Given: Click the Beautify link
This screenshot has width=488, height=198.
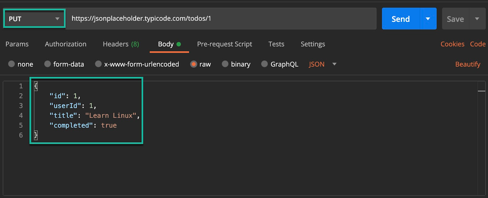Looking at the screenshot, I should point(468,64).
